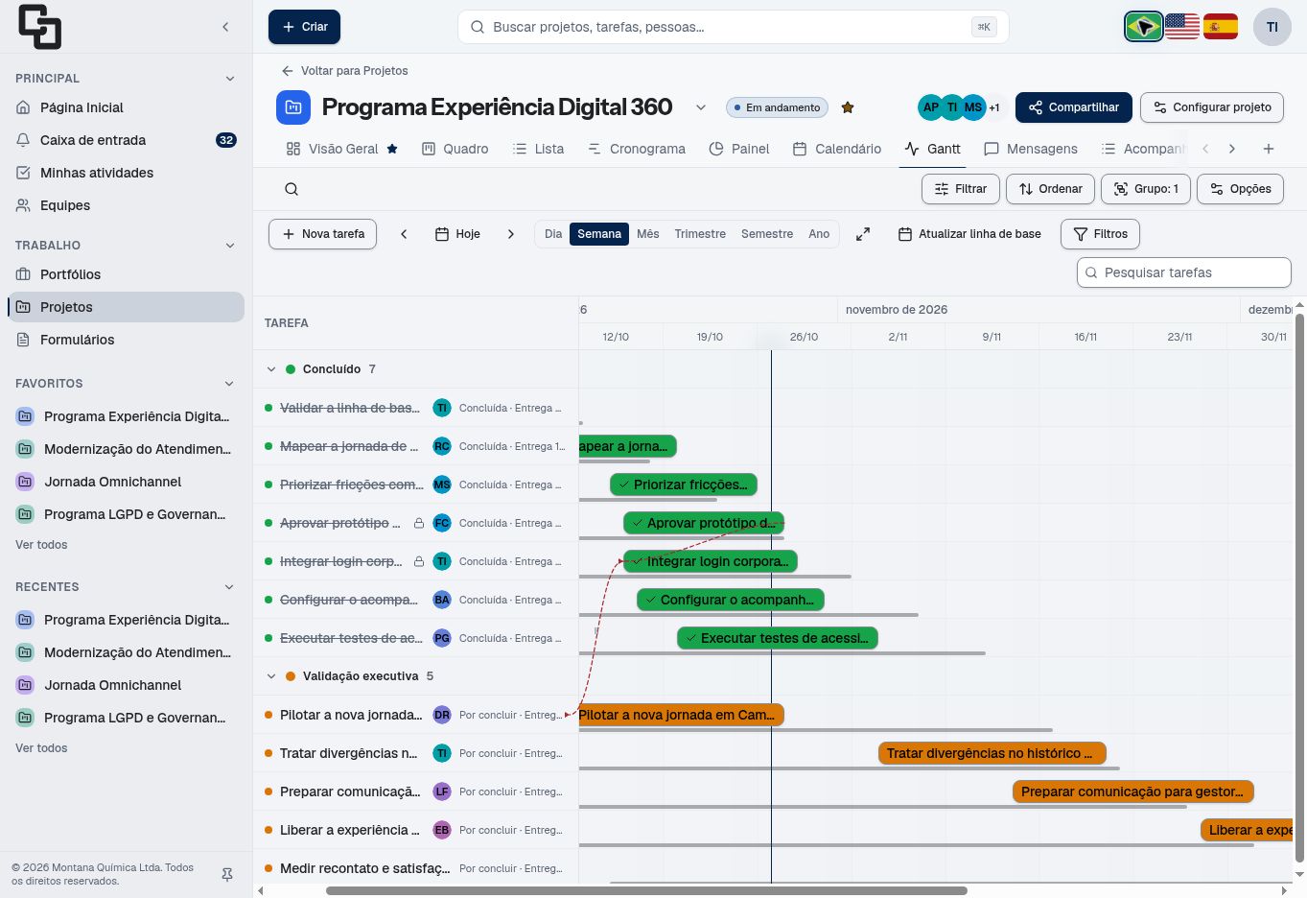Collapse the Validação executiva group
The width and height of the screenshot is (1307, 898).
(x=271, y=676)
